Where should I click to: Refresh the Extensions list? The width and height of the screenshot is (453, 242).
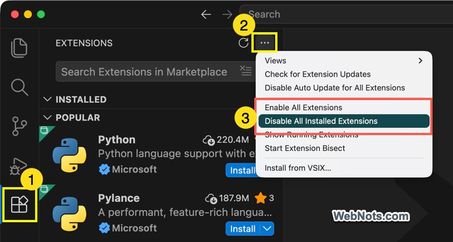(x=243, y=43)
